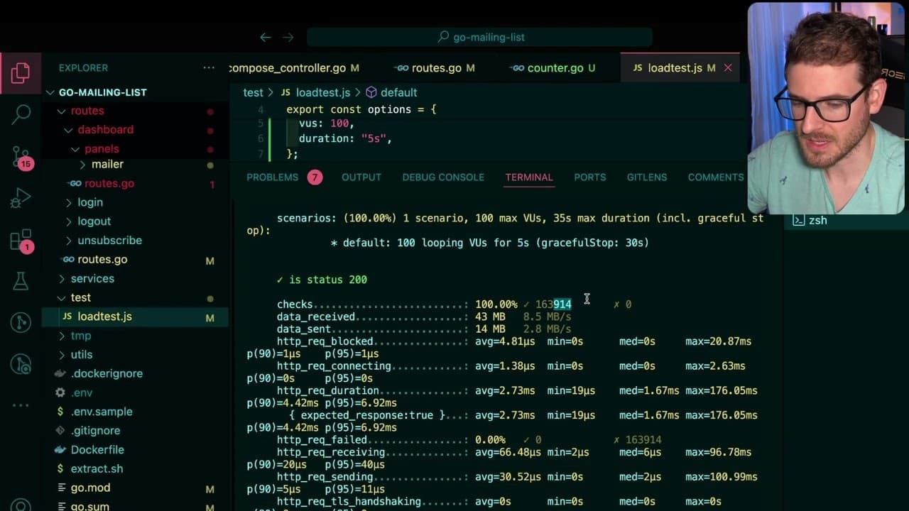Image resolution: width=909 pixels, height=511 pixels.
Task: Go back with the left arrow
Action: click(265, 37)
